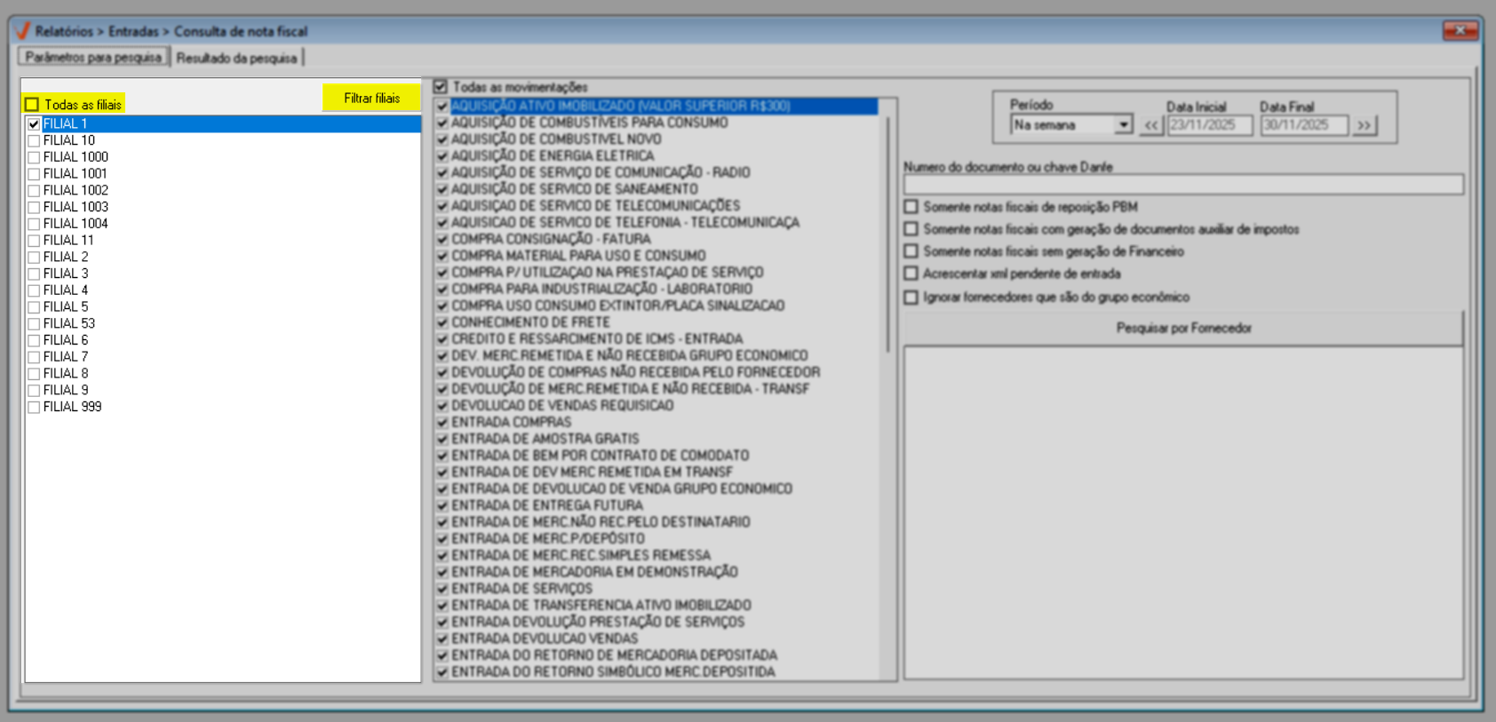Tick the FILIAL 1000 checkbox
Screen dimensions: 1496x722
coord(34,157)
